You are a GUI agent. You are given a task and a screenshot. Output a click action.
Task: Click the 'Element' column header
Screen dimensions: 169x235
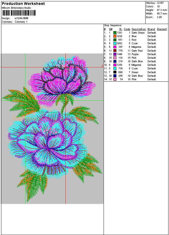pyautogui.click(x=162, y=29)
